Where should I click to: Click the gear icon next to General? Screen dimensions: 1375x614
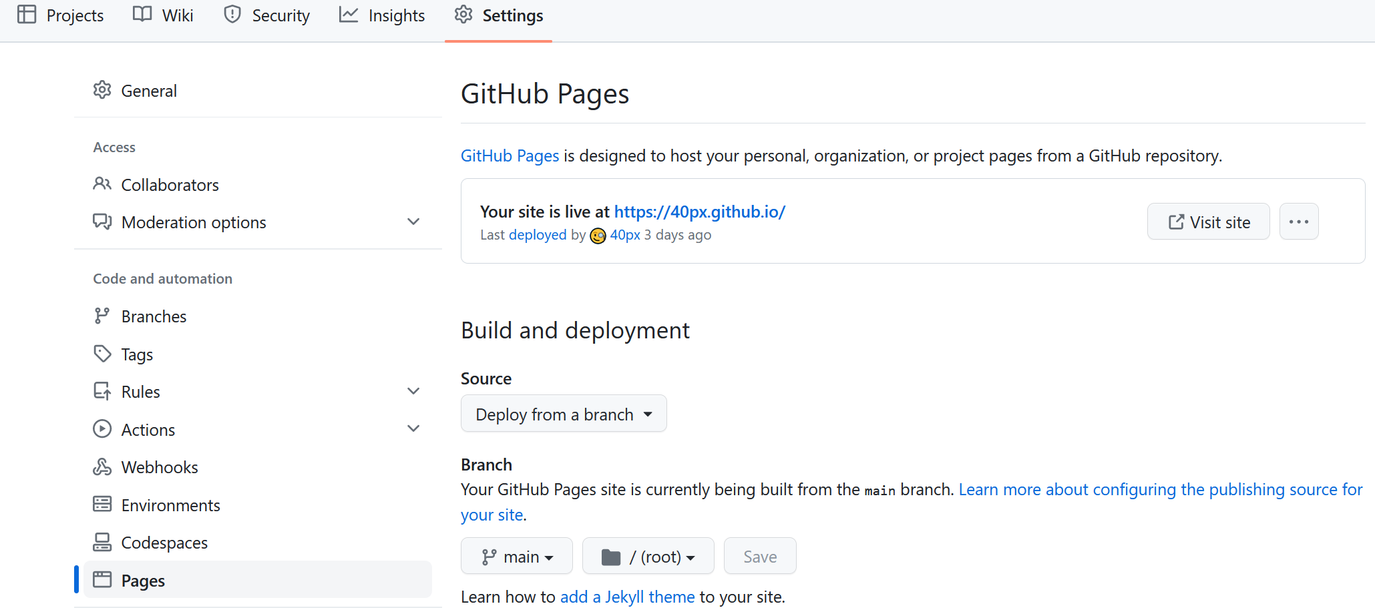pyautogui.click(x=102, y=90)
